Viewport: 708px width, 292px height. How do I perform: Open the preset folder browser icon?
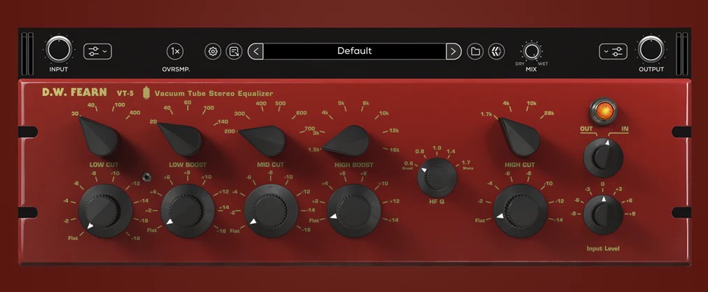click(475, 51)
